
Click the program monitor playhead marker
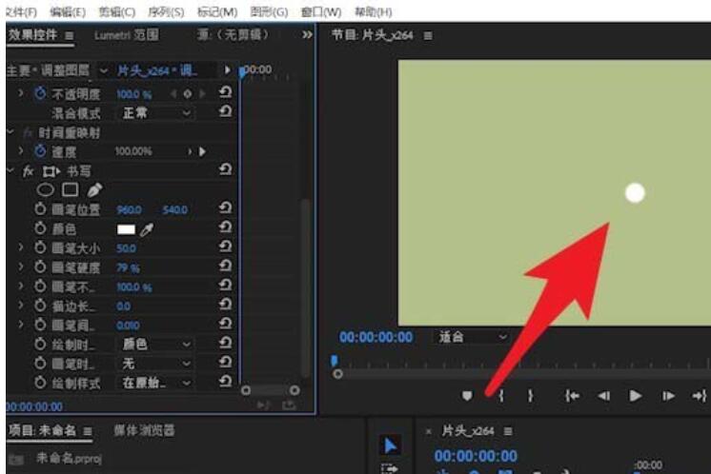coord(335,361)
